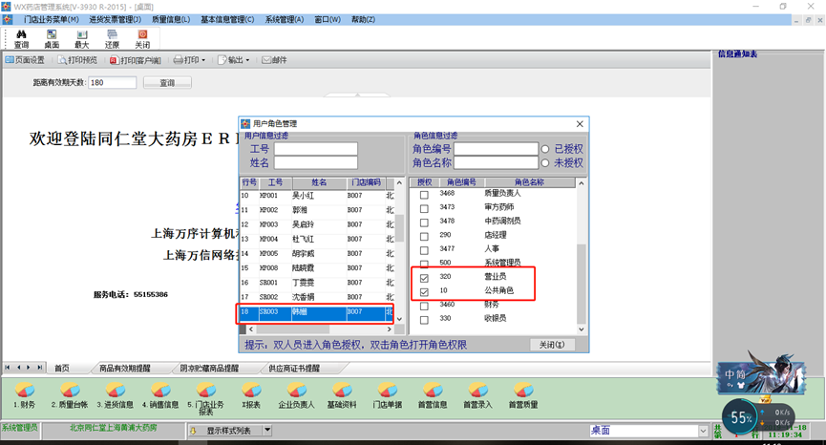Check the 人事 role checkbox

pyautogui.click(x=424, y=250)
